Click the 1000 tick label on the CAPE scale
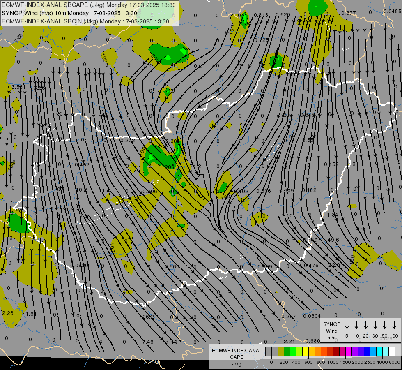Screen dimensions: 402x370 pos(333,362)
